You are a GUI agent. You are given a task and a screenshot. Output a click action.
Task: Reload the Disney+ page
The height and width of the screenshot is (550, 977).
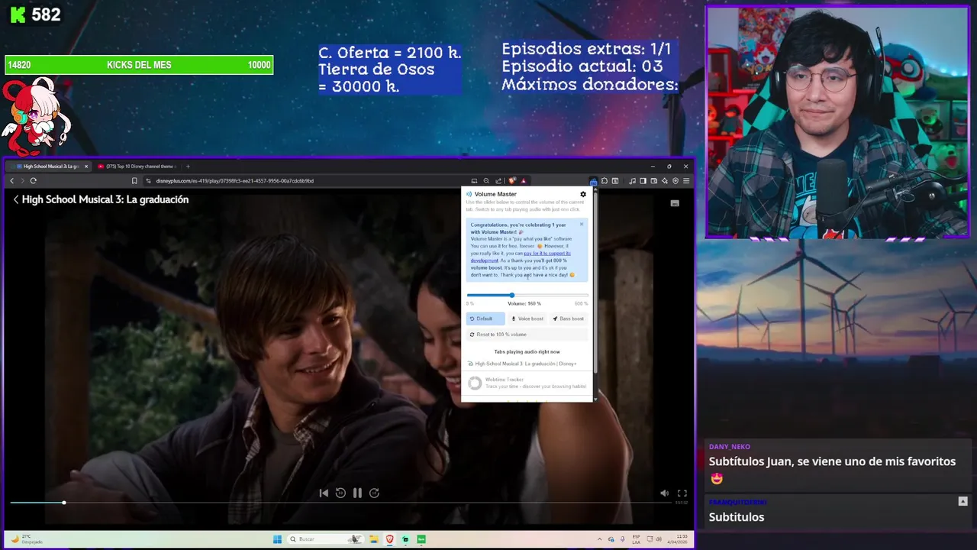pyautogui.click(x=34, y=181)
